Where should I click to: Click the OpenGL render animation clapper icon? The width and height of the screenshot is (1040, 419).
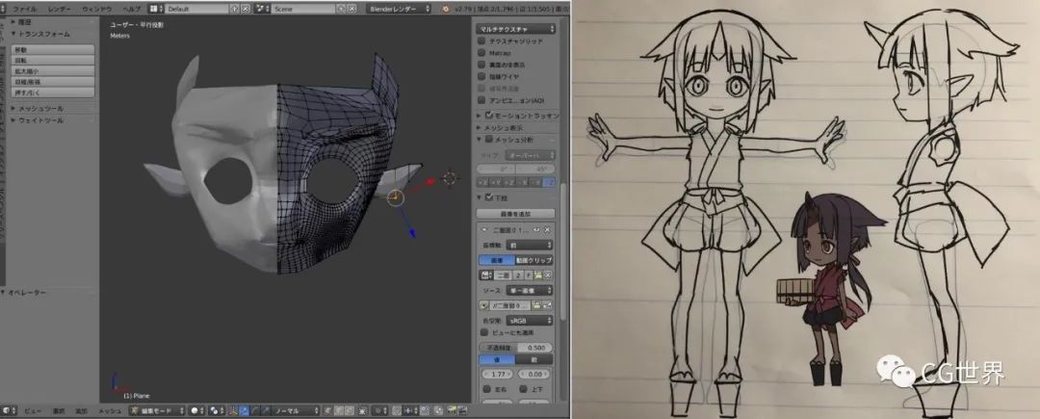461,411
